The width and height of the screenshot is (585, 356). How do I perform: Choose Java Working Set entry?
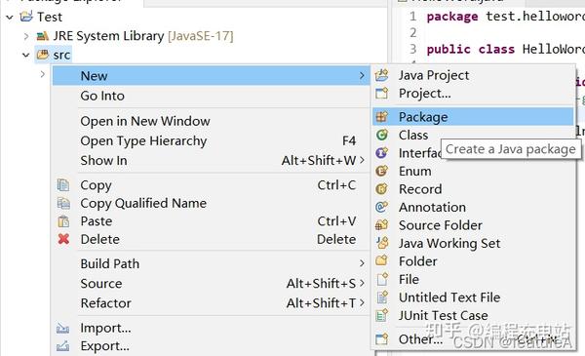click(473, 243)
